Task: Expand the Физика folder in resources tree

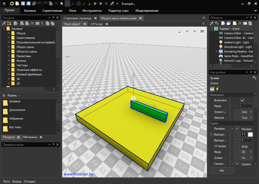Action: (9, 61)
